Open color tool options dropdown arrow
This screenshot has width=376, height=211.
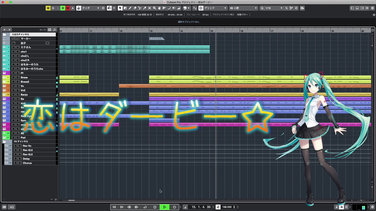click(189, 8)
